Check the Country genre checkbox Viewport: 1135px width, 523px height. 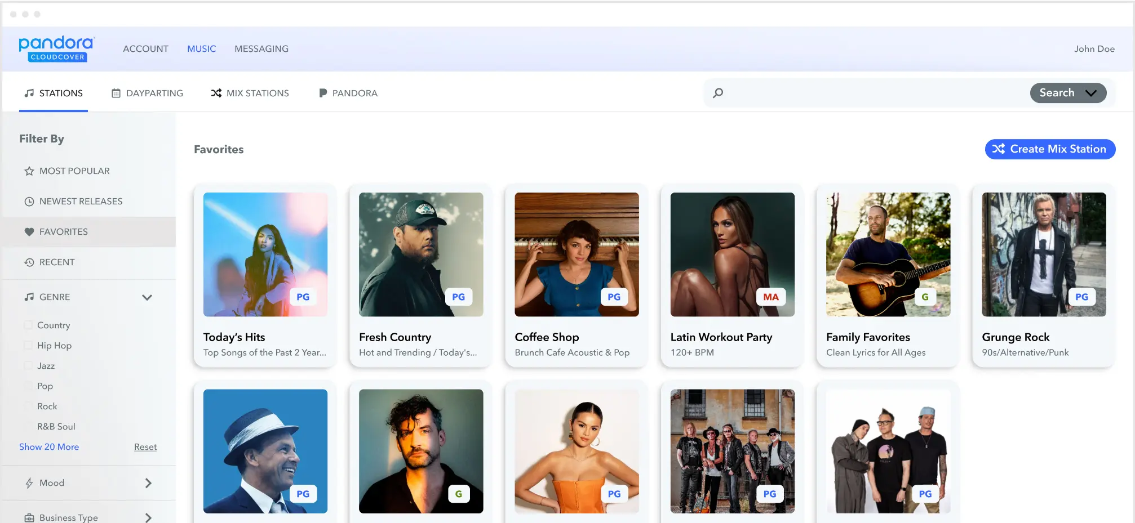(28, 325)
